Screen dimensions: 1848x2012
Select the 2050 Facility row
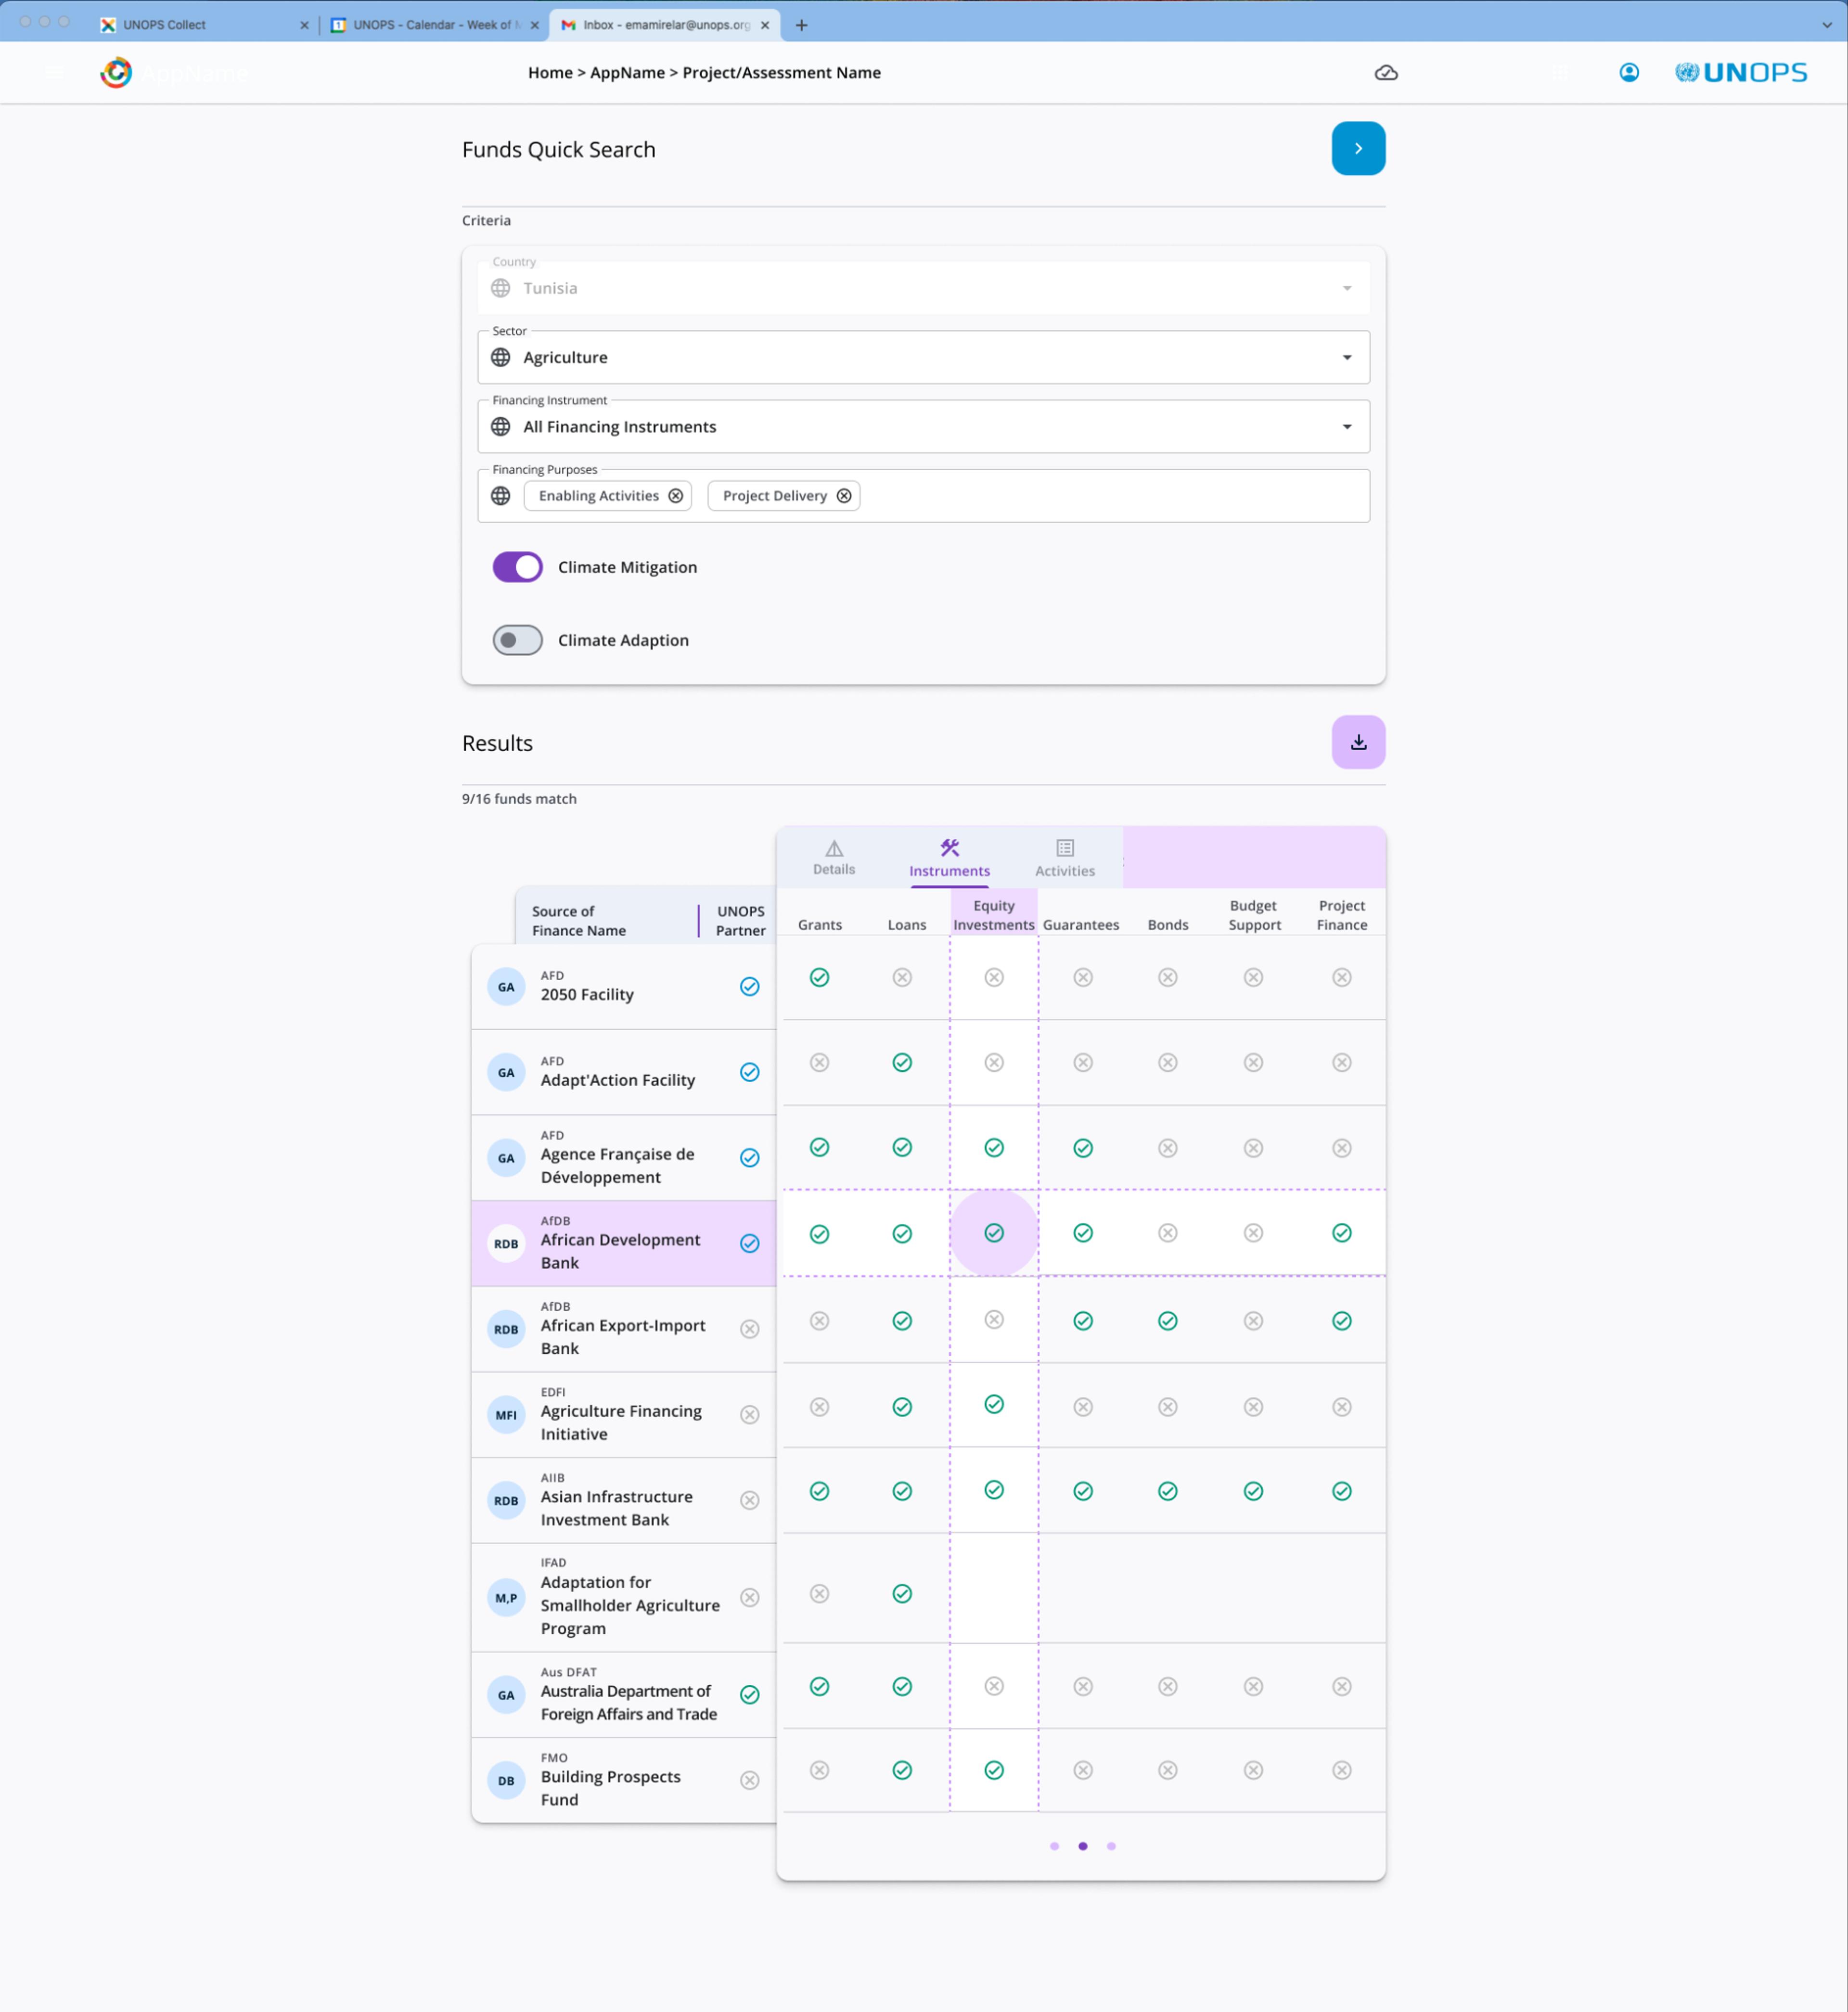(x=624, y=986)
